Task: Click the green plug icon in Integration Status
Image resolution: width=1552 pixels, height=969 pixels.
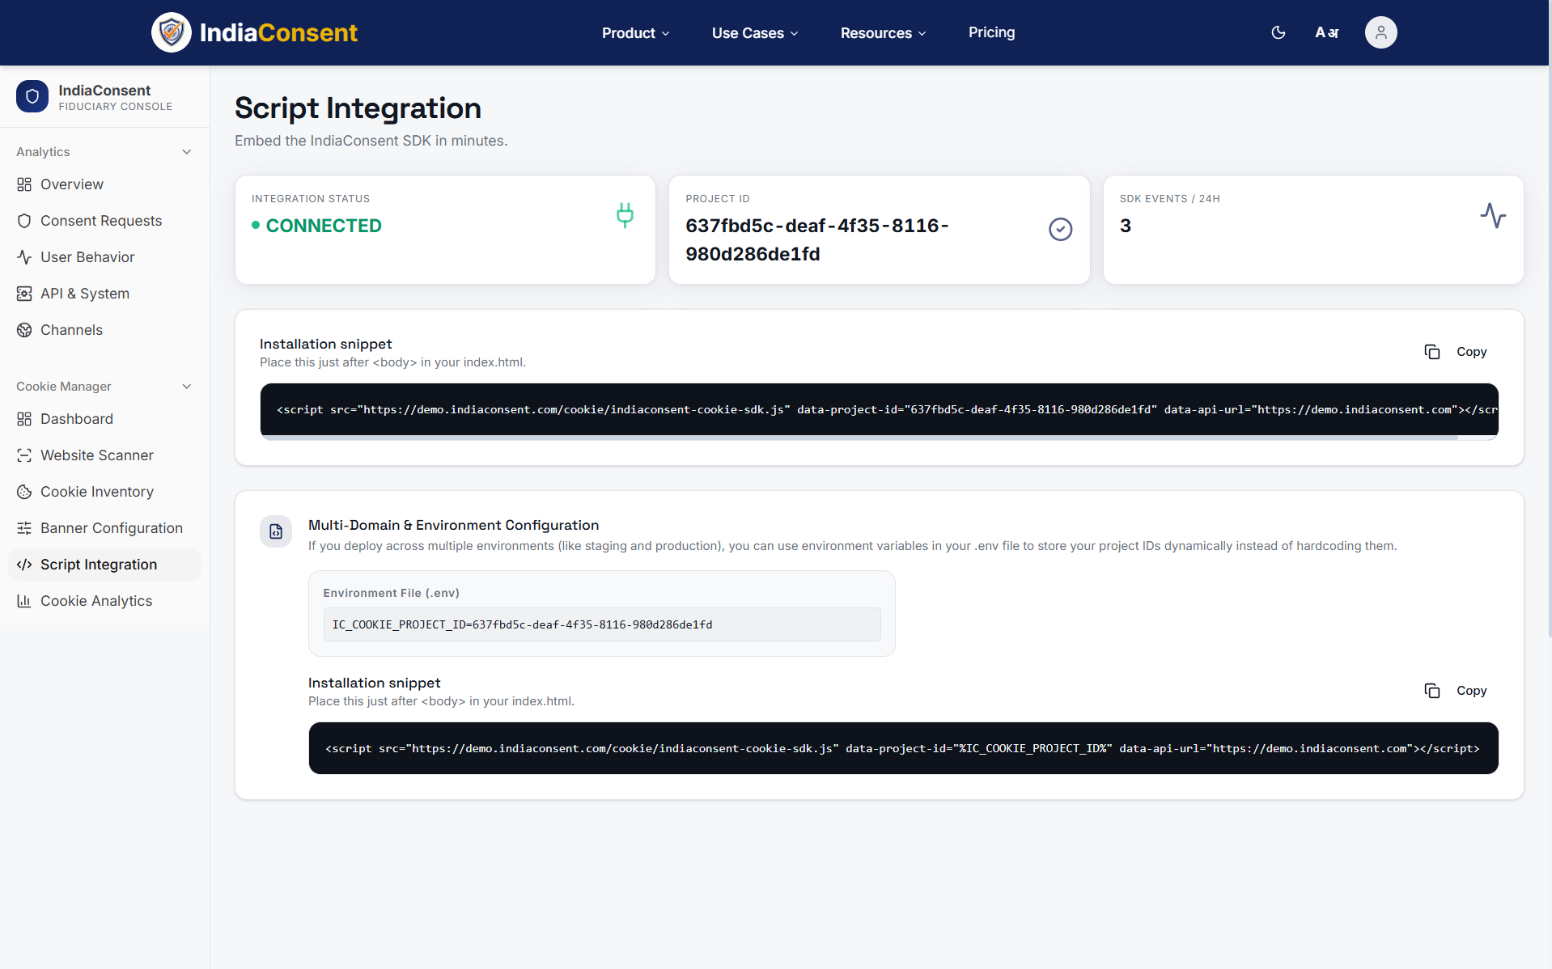Action: (625, 215)
